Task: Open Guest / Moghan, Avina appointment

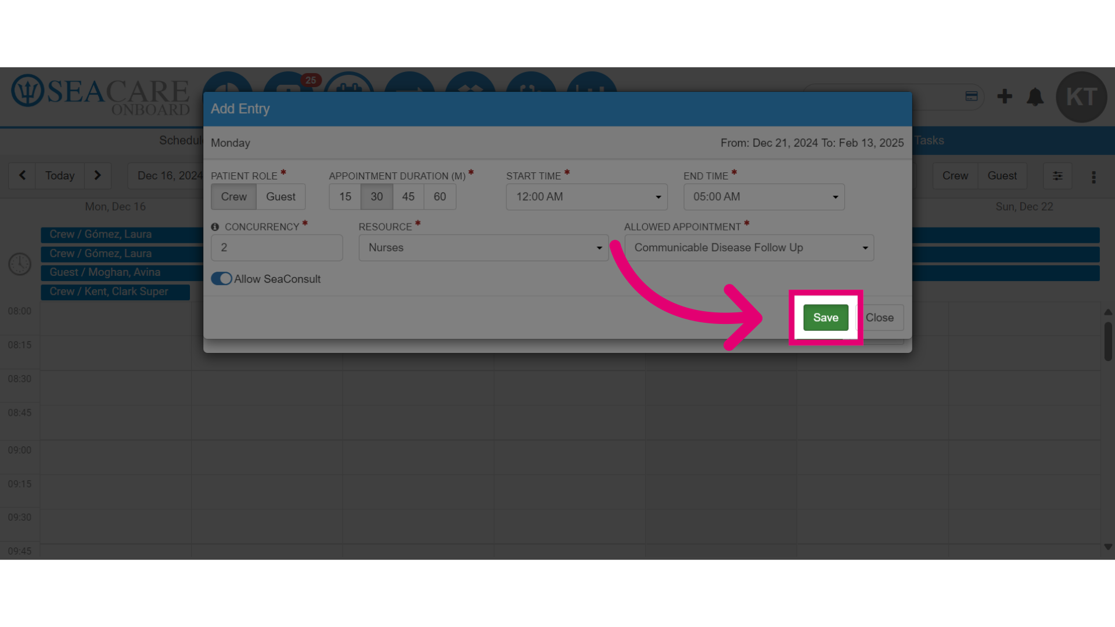Action: point(122,272)
